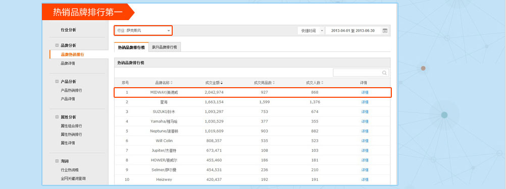Click the 1,663,154 amount cell

(214, 102)
